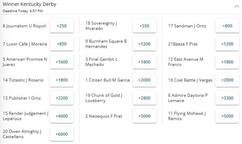The image size is (242, 144).
Task: Pick Sandman at +800 odds
Action: pos(227,26)
